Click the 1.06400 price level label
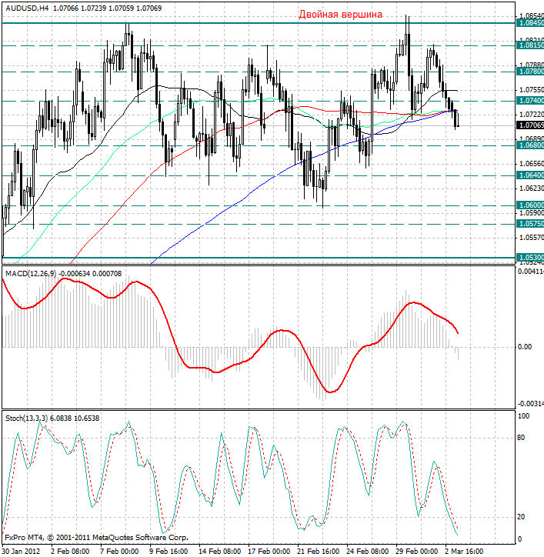This screenshot has width=544, height=557. point(531,175)
